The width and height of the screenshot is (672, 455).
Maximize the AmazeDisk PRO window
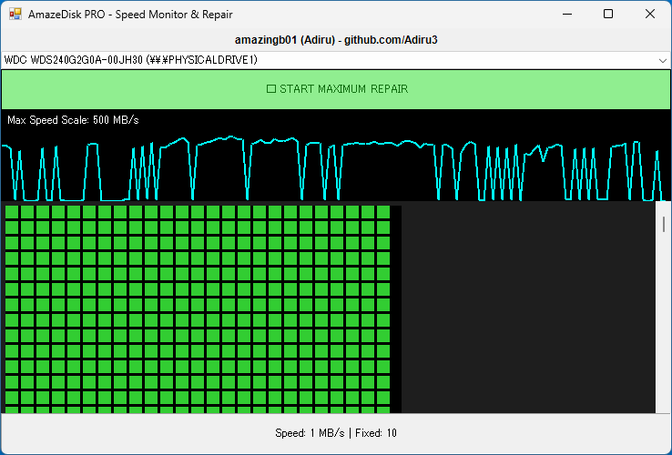coord(608,15)
